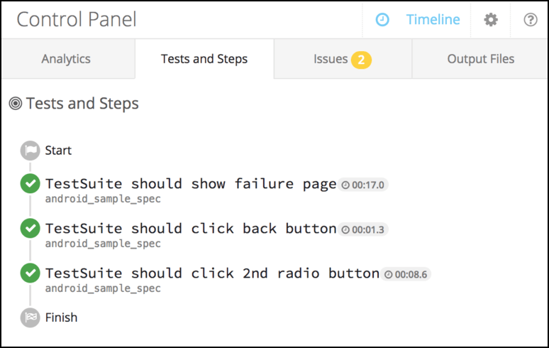Switch to the Analytics tab

pos(66,59)
